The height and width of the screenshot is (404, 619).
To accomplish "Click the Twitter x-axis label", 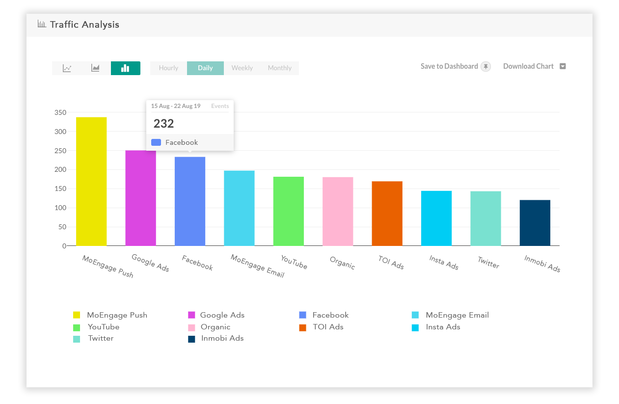I will 488,263.
